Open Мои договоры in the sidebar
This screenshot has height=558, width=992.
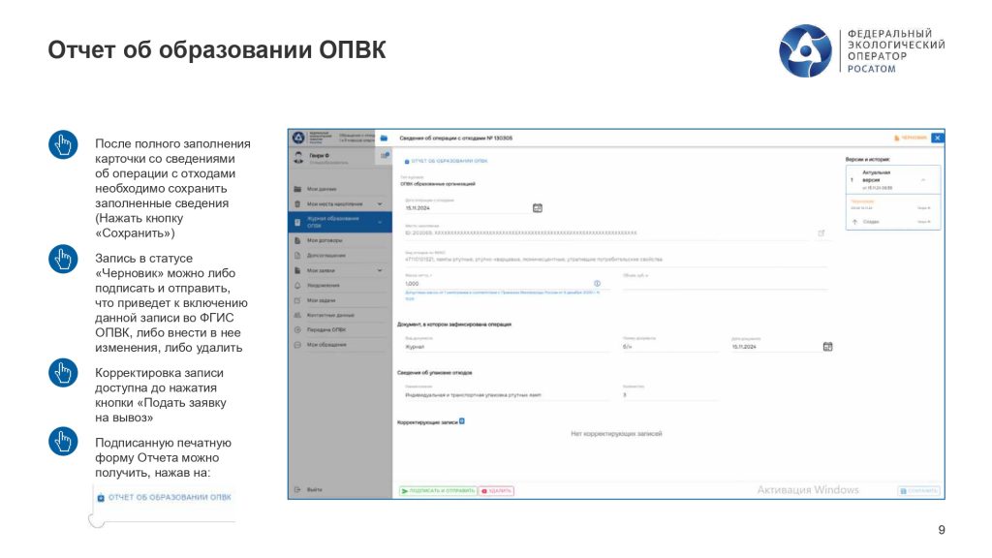(325, 239)
